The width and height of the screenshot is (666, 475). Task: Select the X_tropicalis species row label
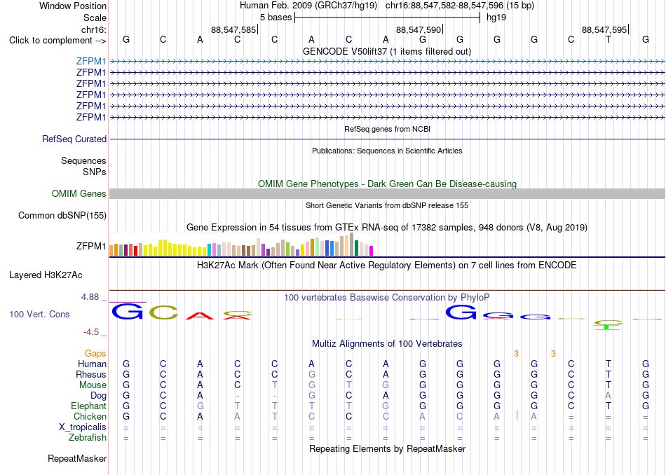pyautogui.click(x=83, y=427)
